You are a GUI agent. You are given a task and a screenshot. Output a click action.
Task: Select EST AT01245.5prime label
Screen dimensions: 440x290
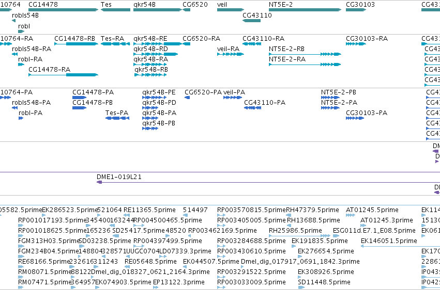372,210
